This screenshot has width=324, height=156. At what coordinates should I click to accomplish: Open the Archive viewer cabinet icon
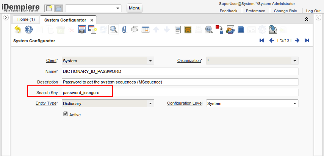[x=188, y=29]
